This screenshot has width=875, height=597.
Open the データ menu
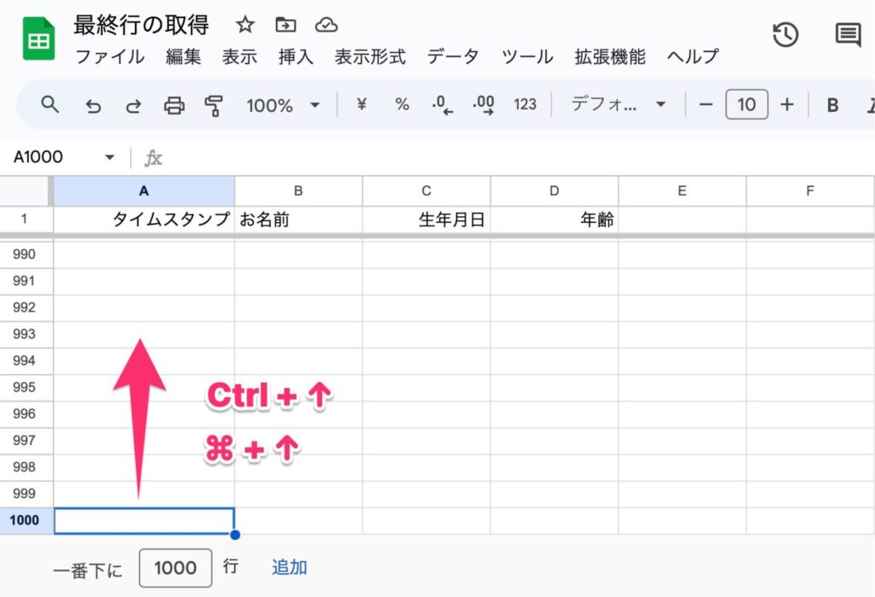[453, 56]
